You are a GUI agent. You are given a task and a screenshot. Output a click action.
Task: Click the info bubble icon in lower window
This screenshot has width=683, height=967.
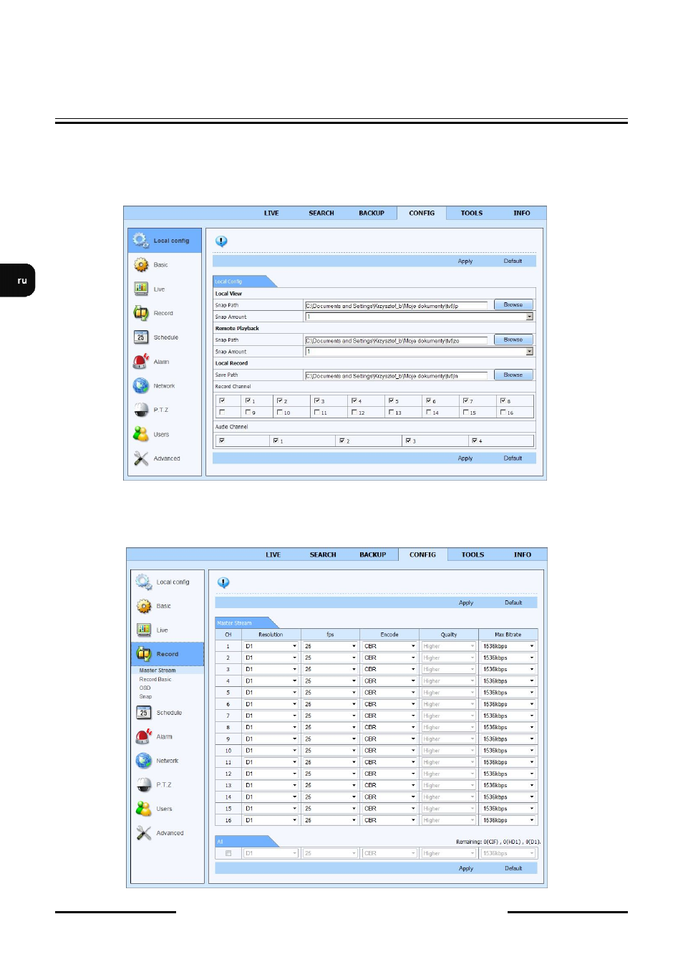click(223, 583)
